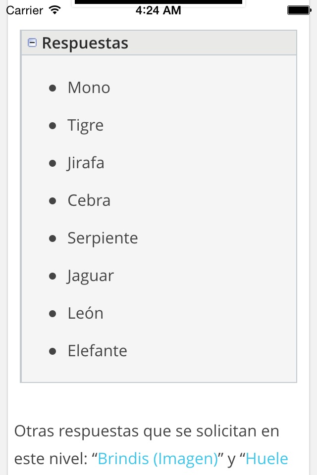Select the Elefante answer
Image resolution: width=317 pixels, height=475 pixels.
pos(97,351)
